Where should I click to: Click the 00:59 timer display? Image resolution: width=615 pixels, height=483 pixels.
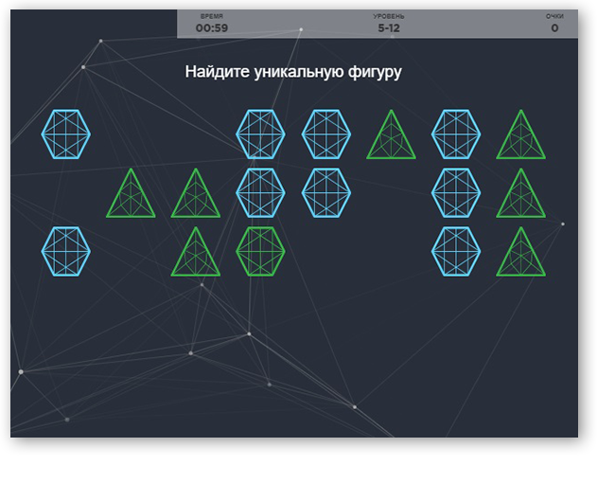pyautogui.click(x=212, y=28)
